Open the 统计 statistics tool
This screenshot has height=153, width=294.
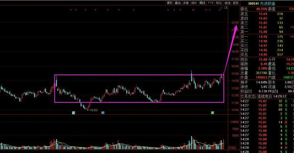click(194, 3)
